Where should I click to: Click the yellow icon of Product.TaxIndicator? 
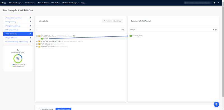point(39,47)
